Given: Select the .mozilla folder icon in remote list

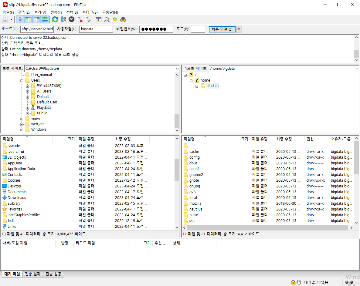Looking at the screenshot, I should 186,204.
